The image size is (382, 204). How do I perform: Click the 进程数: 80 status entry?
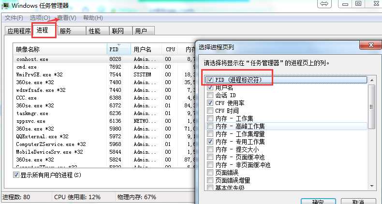point(16,197)
